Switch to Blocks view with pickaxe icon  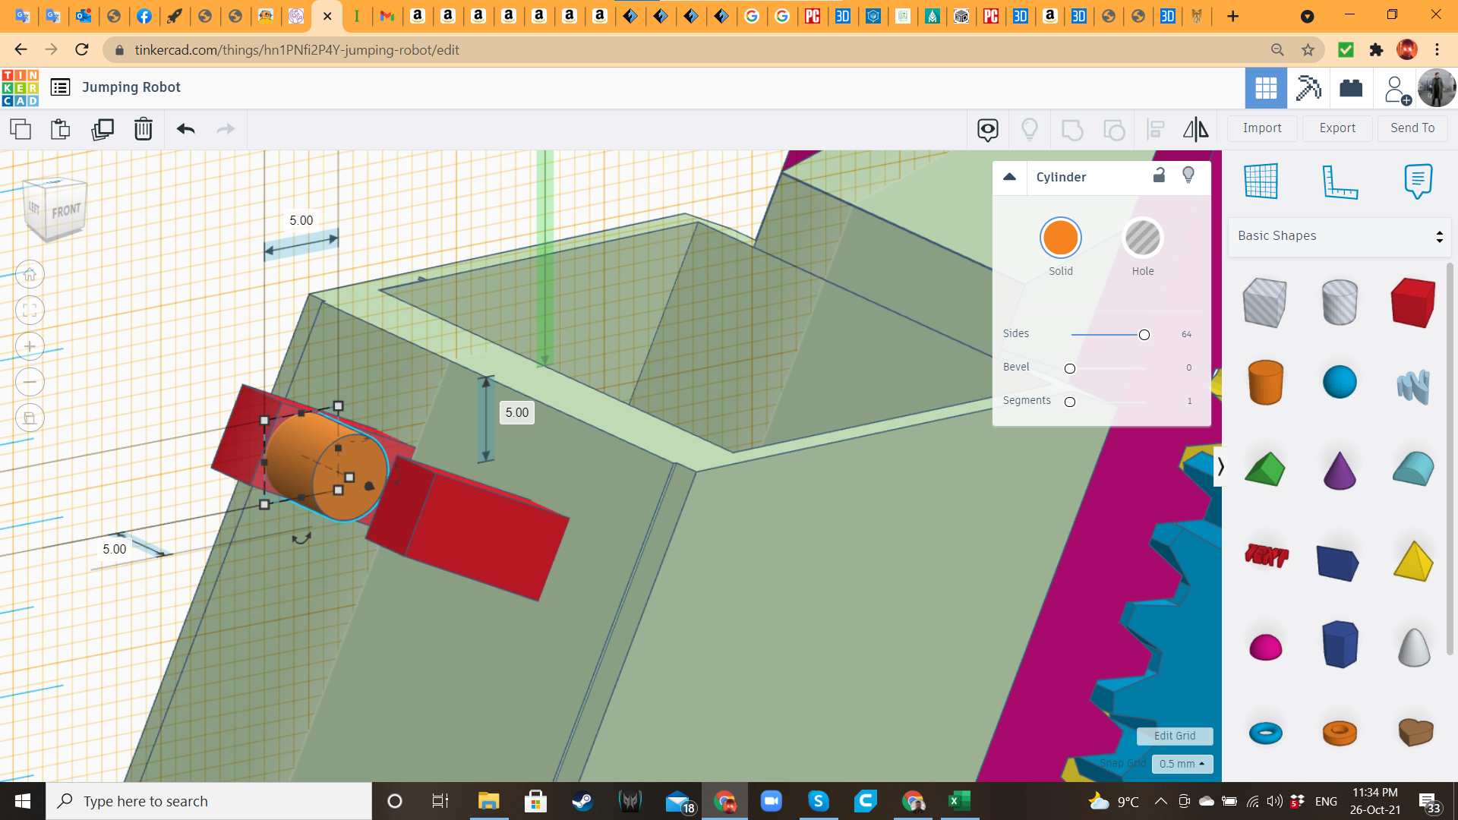1308,87
